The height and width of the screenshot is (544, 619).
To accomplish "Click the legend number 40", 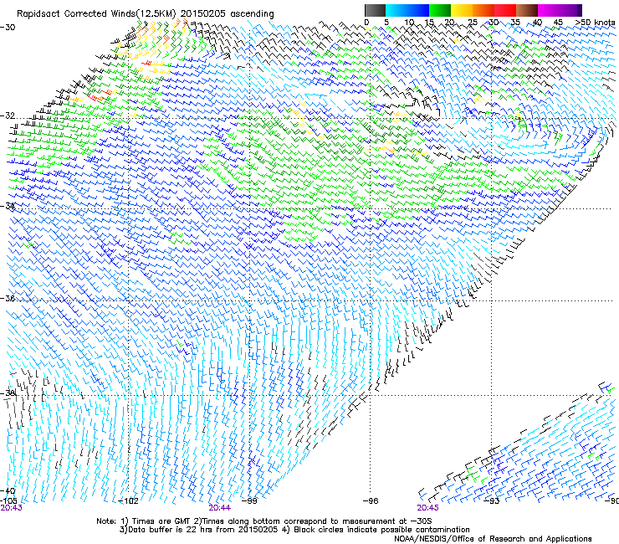I will pos(537,23).
